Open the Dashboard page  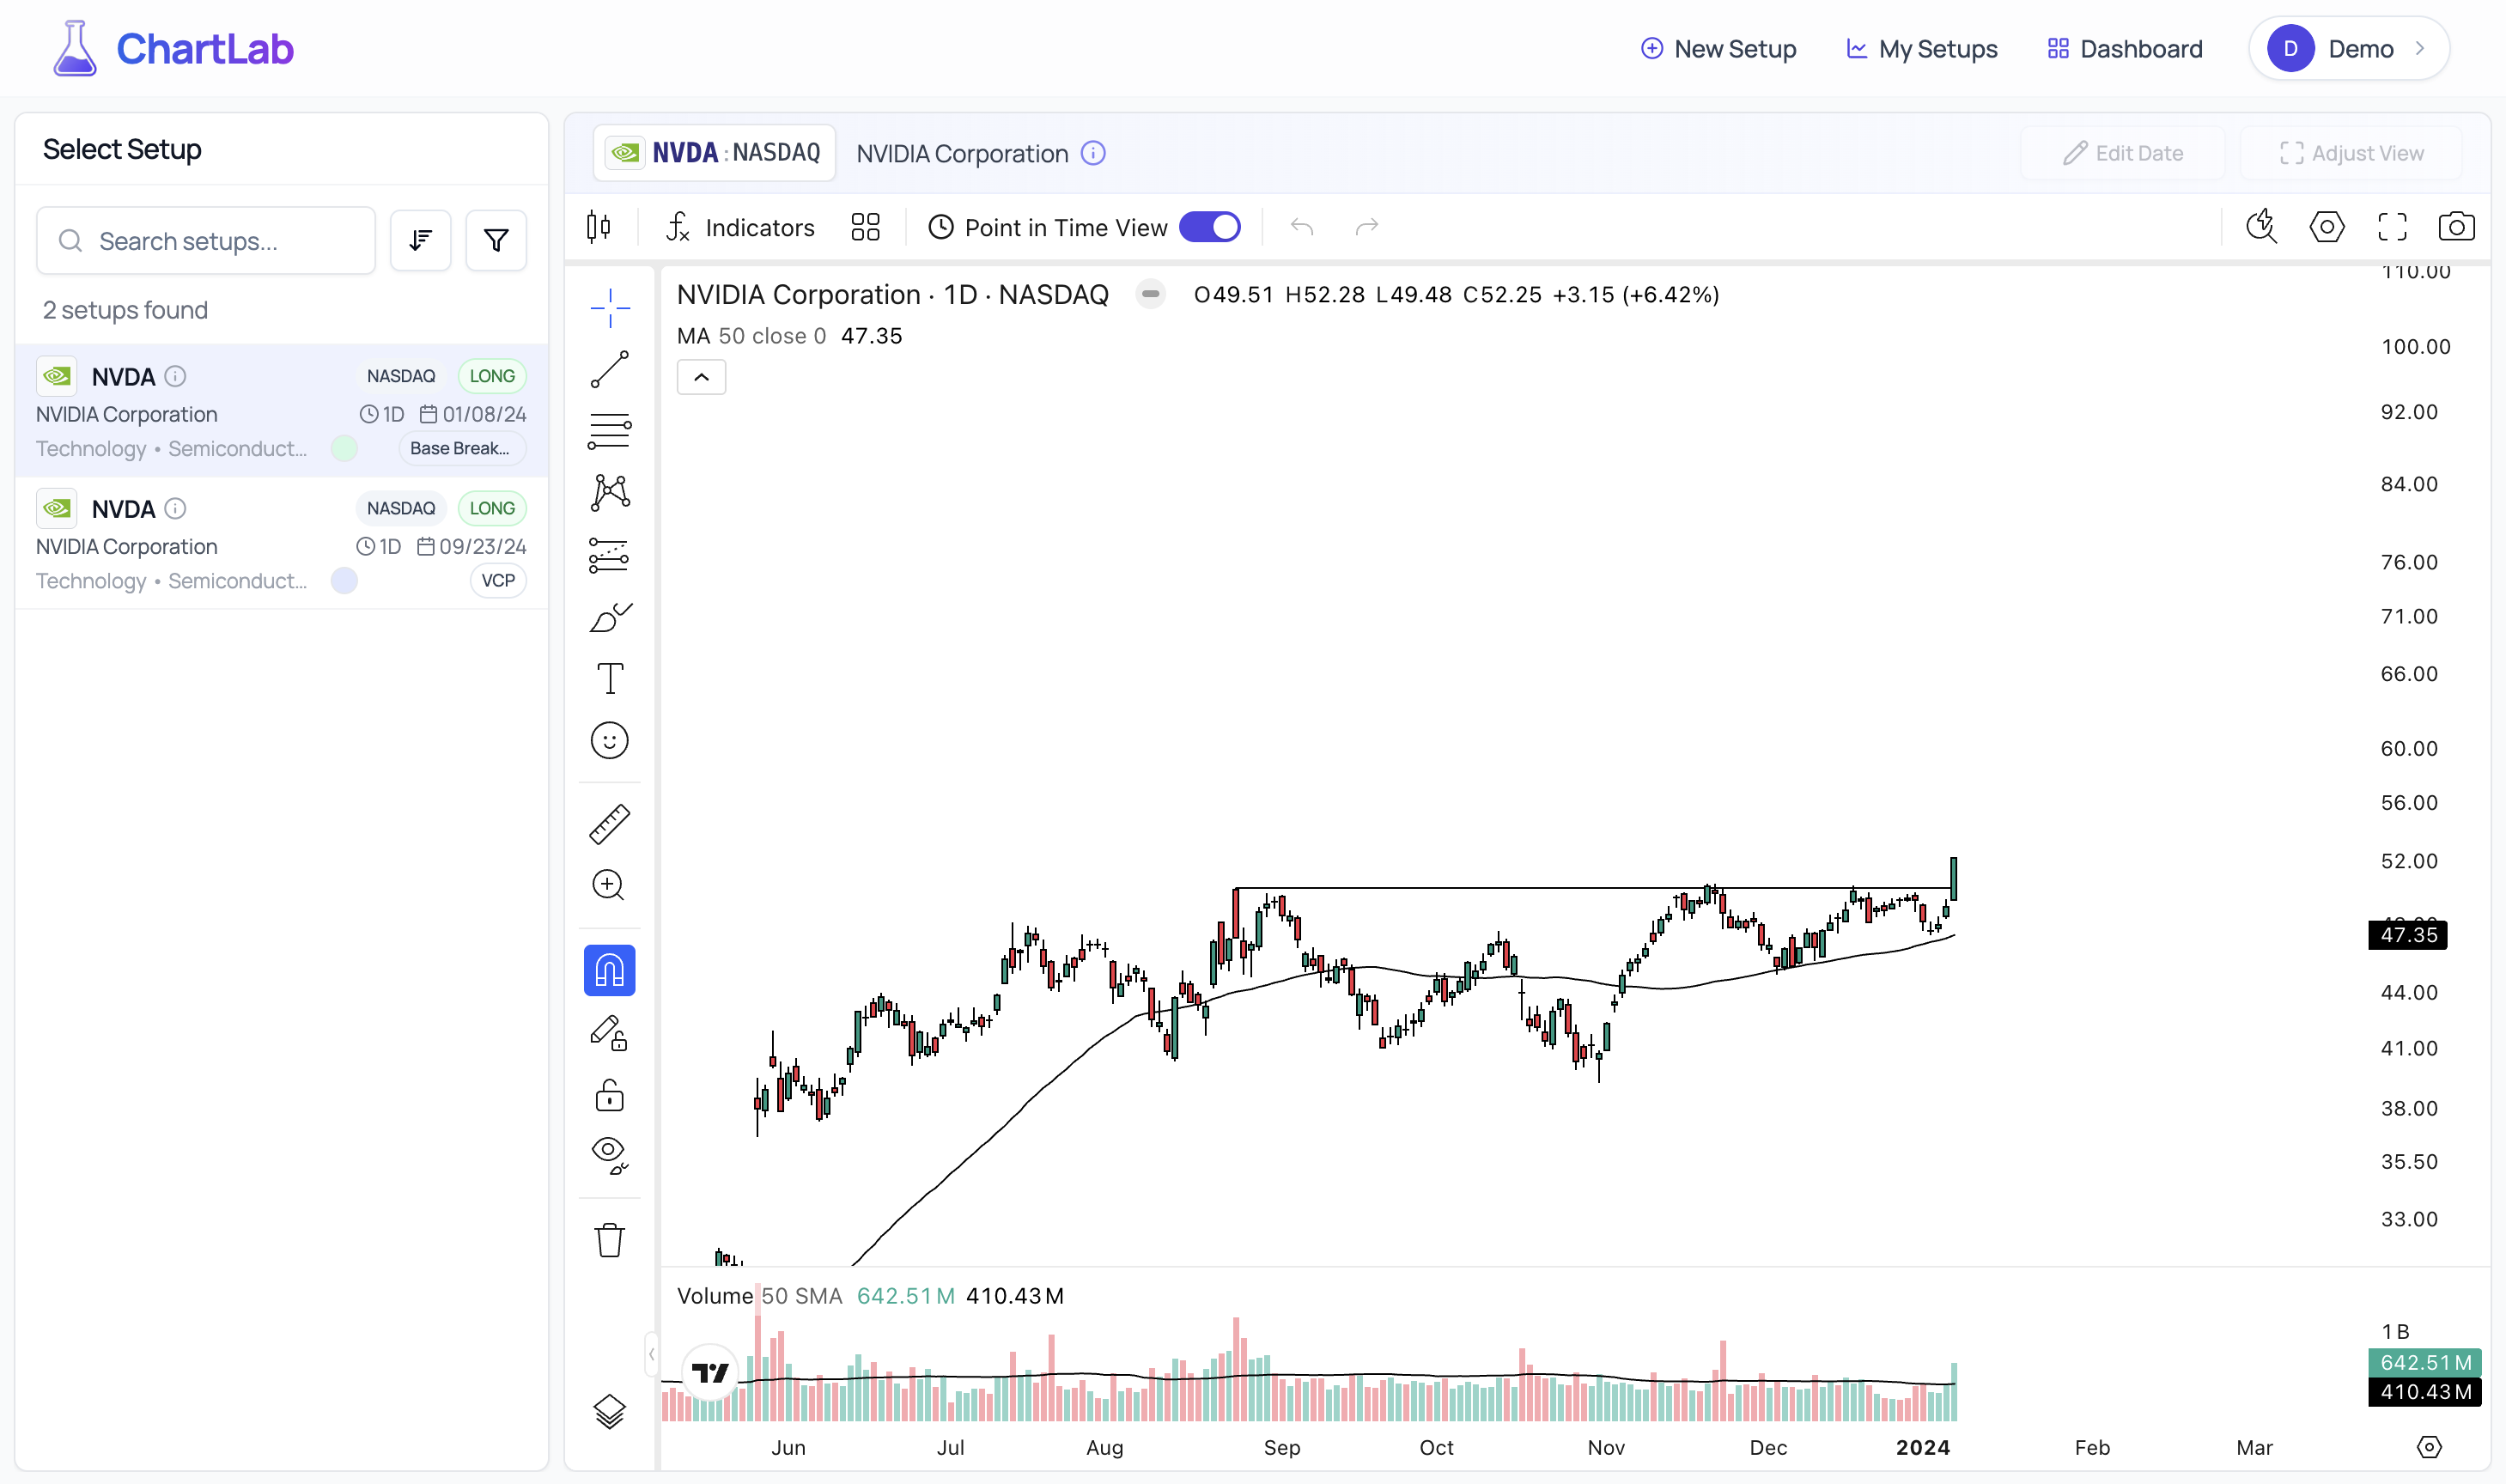point(2124,49)
